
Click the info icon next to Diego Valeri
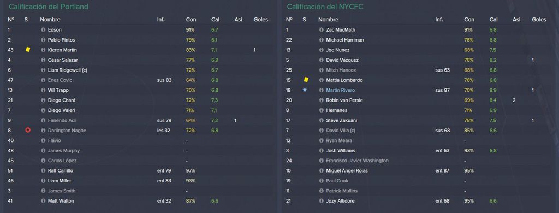click(43, 110)
